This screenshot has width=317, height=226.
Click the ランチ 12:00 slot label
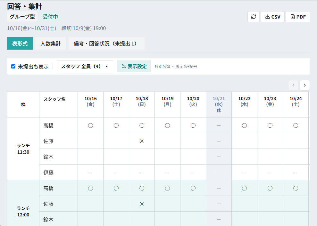point(23,212)
